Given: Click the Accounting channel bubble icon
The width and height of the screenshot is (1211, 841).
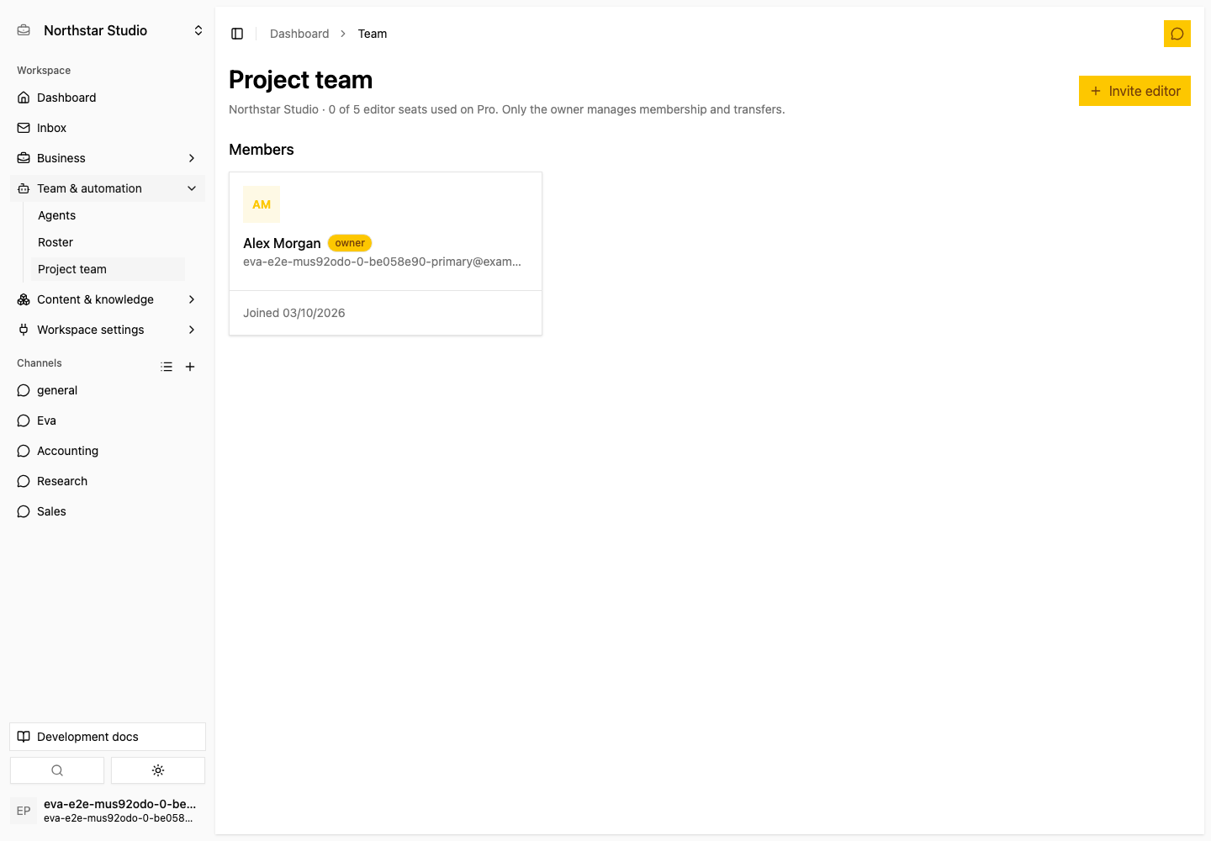Looking at the screenshot, I should click(x=24, y=451).
